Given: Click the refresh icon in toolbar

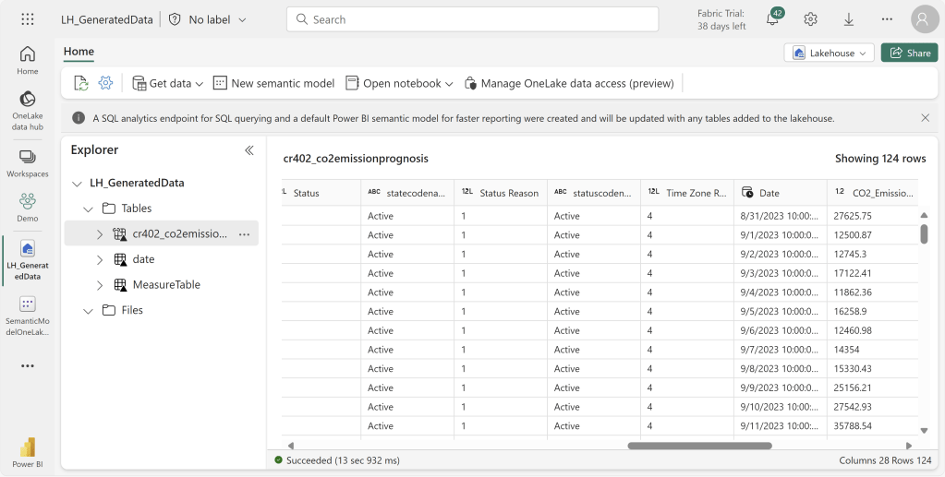Looking at the screenshot, I should 81,83.
